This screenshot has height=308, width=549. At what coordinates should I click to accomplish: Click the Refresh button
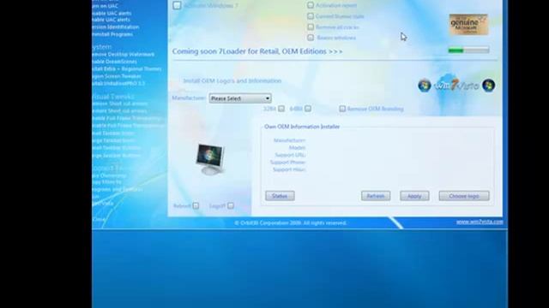pos(376,196)
